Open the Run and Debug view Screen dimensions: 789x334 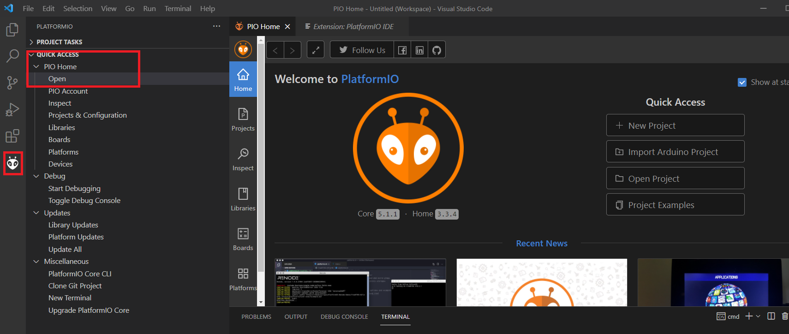click(12, 110)
